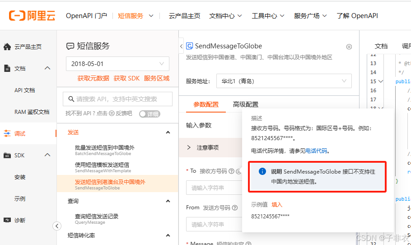
Task: Click the Aliyun logo
Action: click(x=32, y=16)
